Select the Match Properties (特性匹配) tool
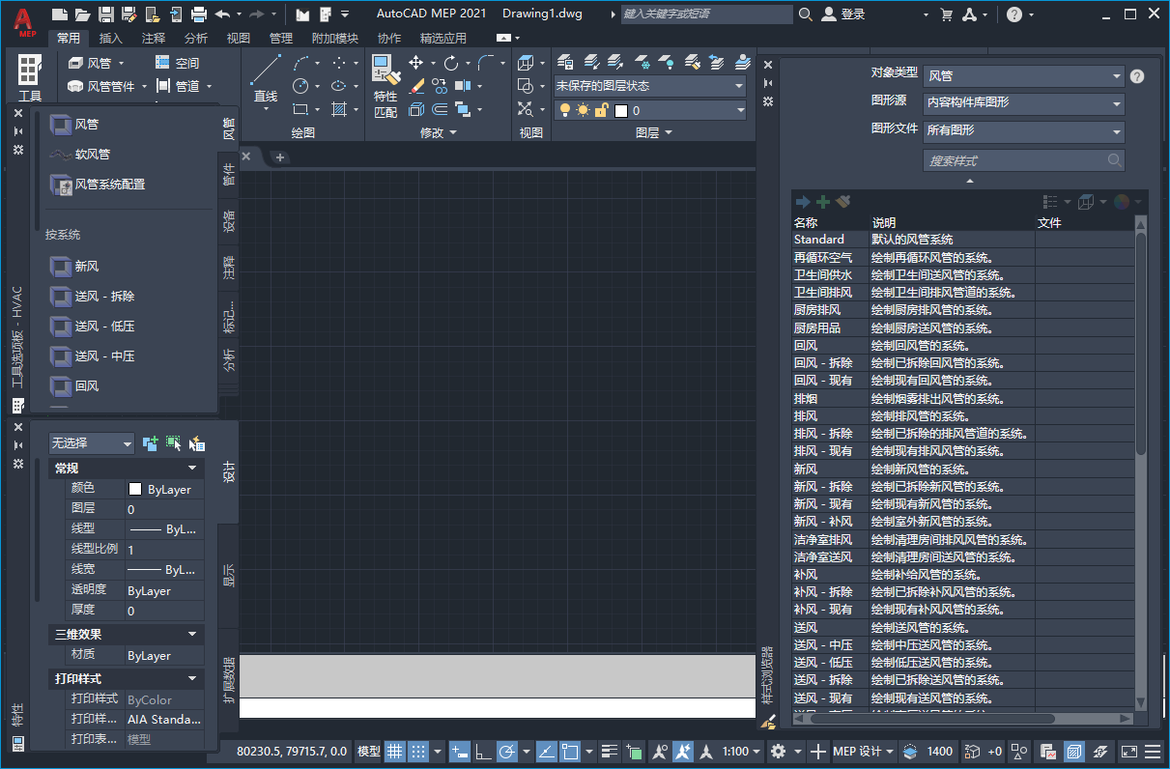 (x=385, y=85)
